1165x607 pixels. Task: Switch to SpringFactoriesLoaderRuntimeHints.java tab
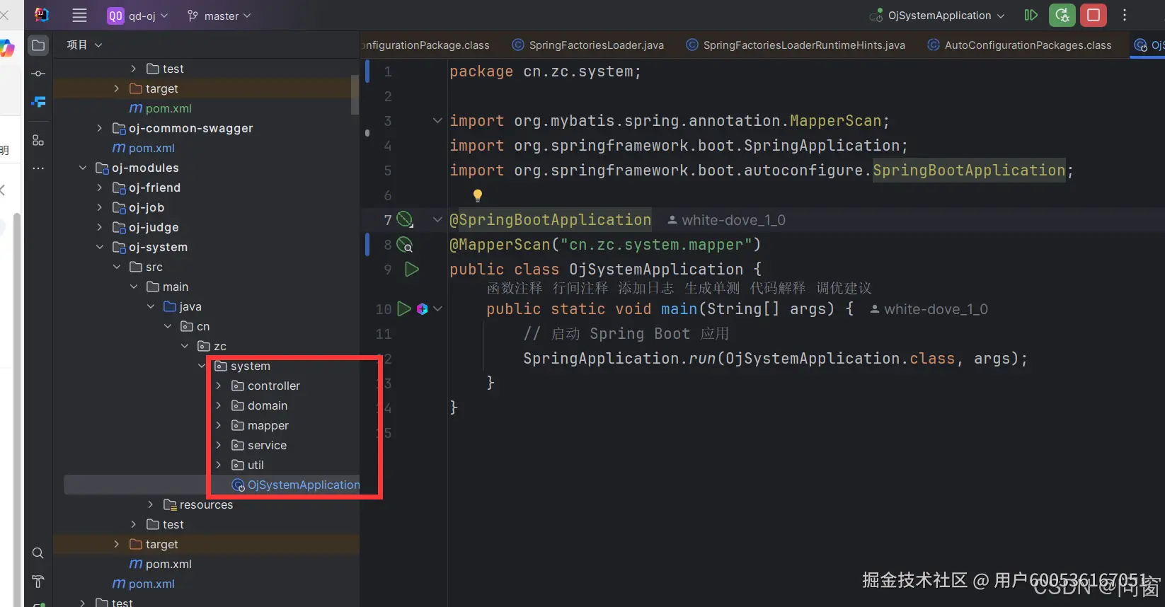click(796, 45)
